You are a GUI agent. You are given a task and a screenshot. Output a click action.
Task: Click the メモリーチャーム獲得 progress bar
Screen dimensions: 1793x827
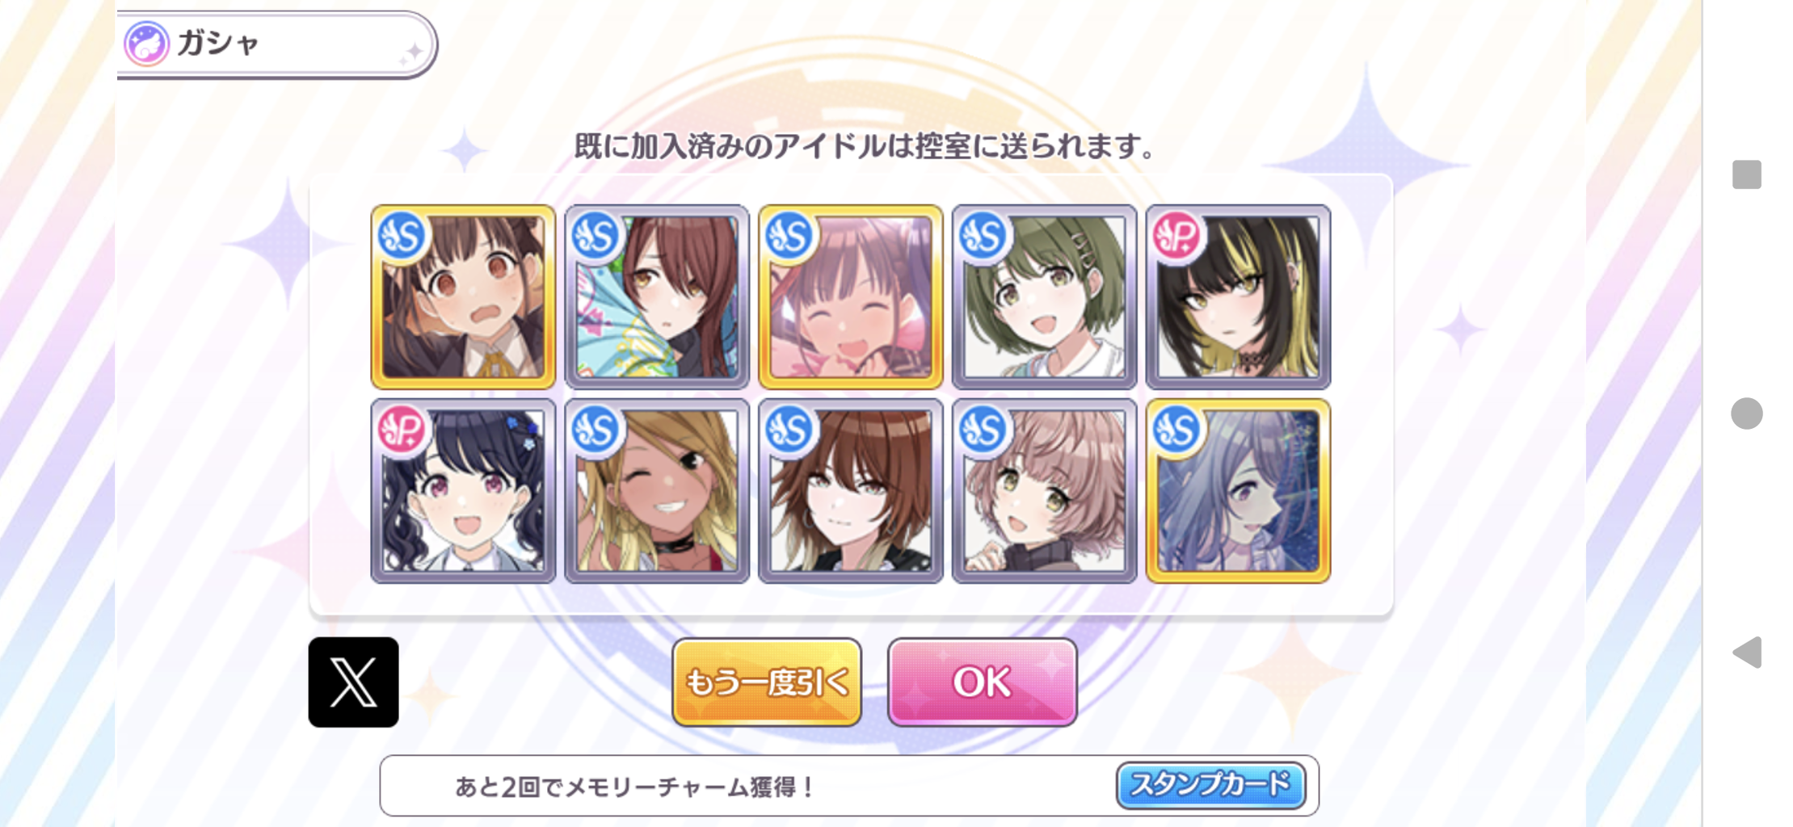849,786
